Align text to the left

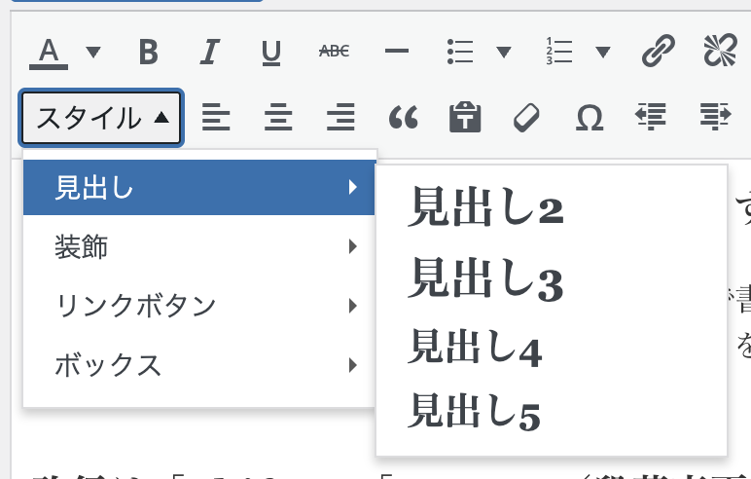tap(216, 118)
